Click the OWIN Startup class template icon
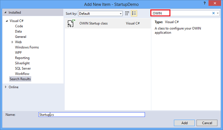 tap(71, 23)
